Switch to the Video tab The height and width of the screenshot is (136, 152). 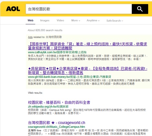60,21
